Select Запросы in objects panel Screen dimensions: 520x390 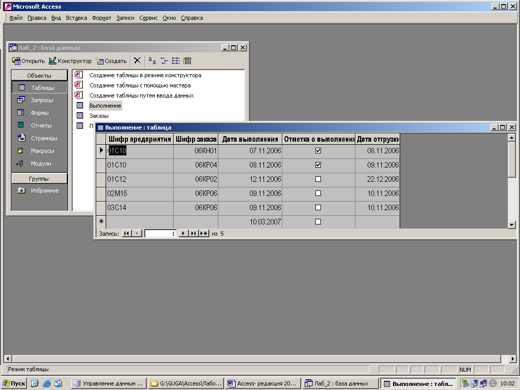(40, 100)
